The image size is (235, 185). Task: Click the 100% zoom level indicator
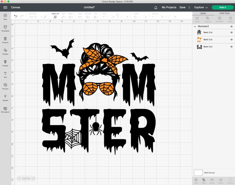click(26, 178)
